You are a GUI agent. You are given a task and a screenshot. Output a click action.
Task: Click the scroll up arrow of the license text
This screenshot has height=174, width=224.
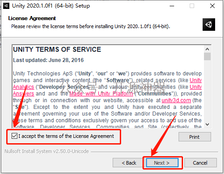[207, 49]
